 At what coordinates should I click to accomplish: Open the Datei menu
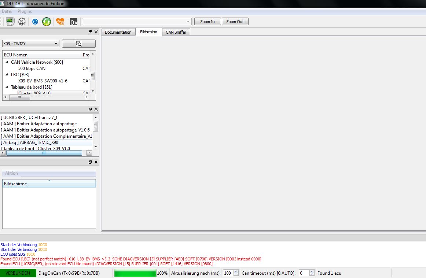tap(7, 11)
